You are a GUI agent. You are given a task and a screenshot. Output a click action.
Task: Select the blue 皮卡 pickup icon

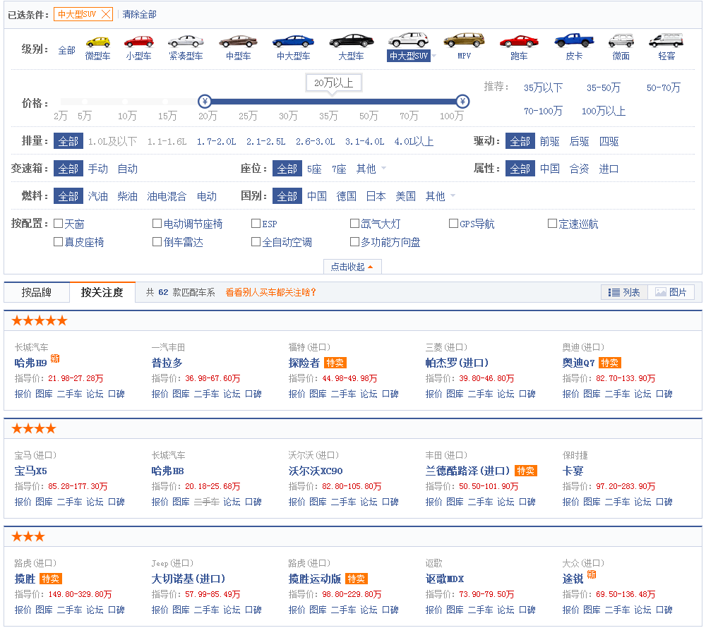pyautogui.click(x=574, y=40)
